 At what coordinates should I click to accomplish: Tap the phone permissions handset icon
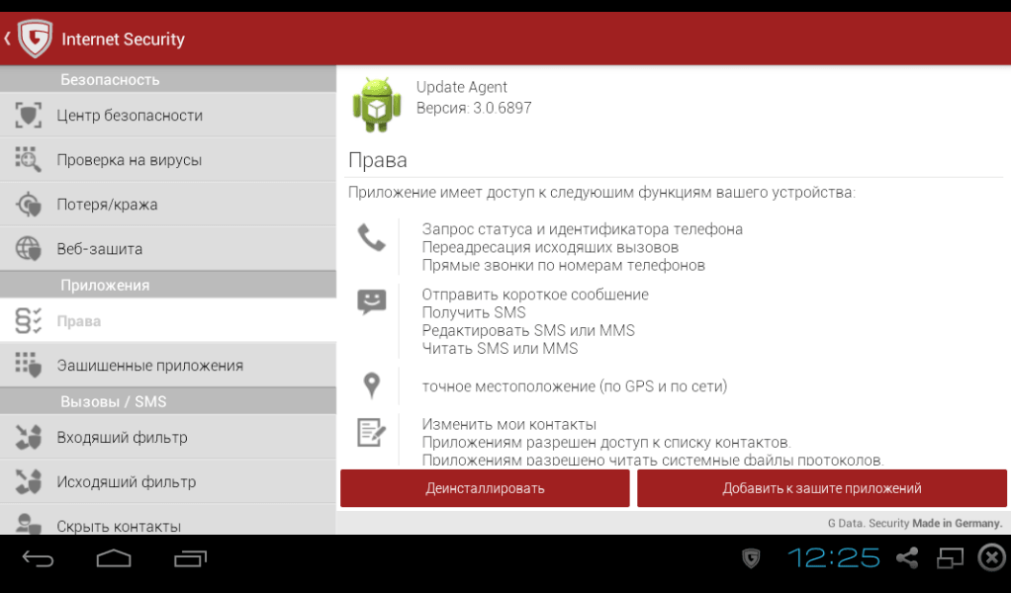(371, 237)
